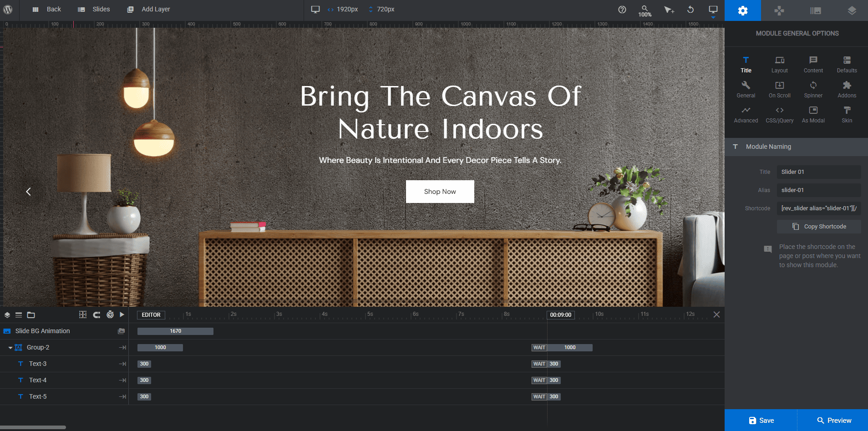Click the undo history icon
Screen dimensions: 868x431
(x=690, y=10)
